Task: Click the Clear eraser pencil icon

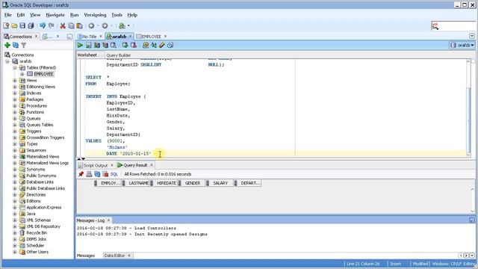Action: [x=162, y=45]
